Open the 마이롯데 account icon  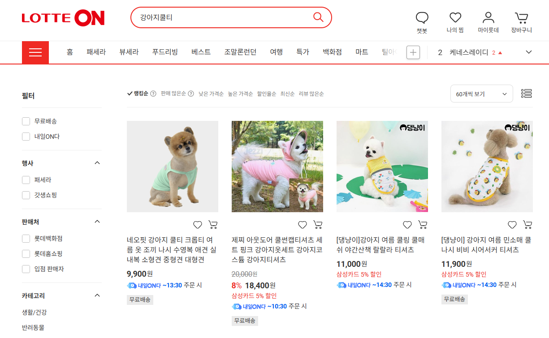(x=488, y=18)
